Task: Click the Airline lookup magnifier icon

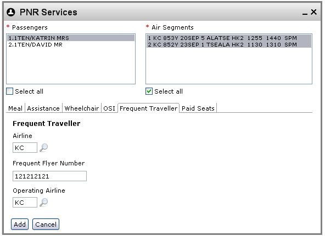Action: 43,147
